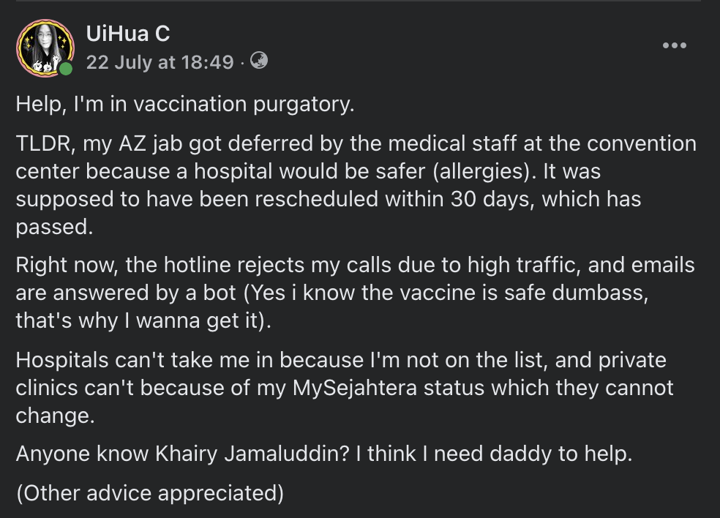Open the 22 July at 18:49 timestamp
Screen dimensions: 720x518
tap(160, 62)
